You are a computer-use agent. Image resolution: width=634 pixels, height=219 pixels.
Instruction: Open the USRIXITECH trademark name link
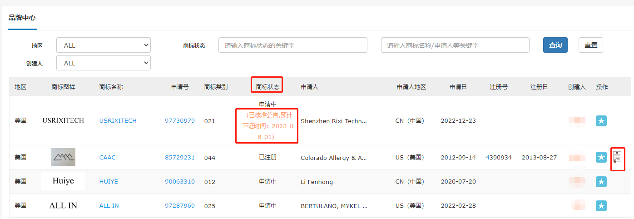pos(118,121)
